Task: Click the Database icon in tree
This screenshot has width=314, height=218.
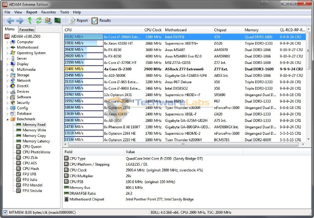Action: click(13, 113)
